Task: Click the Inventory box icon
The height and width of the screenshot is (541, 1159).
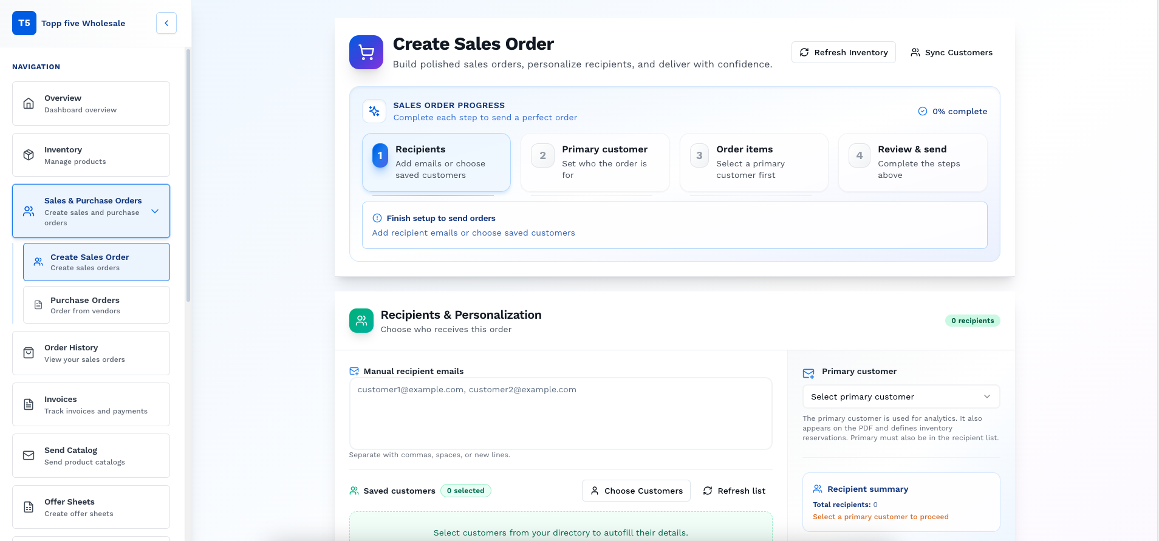Action: pyautogui.click(x=29, y=155)
